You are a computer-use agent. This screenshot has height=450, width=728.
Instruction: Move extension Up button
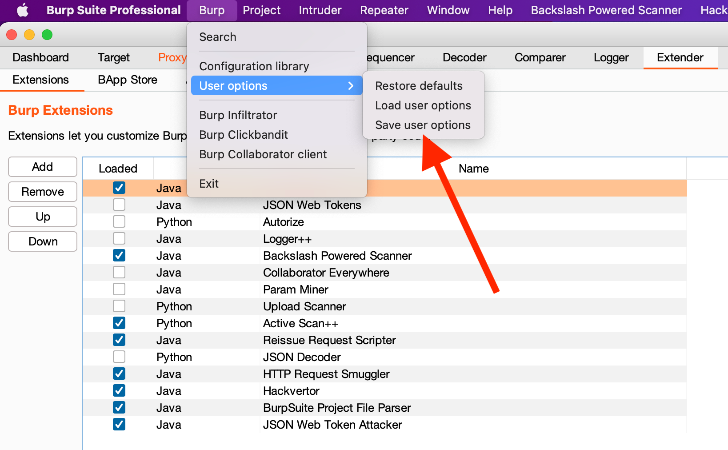point(43,217)
